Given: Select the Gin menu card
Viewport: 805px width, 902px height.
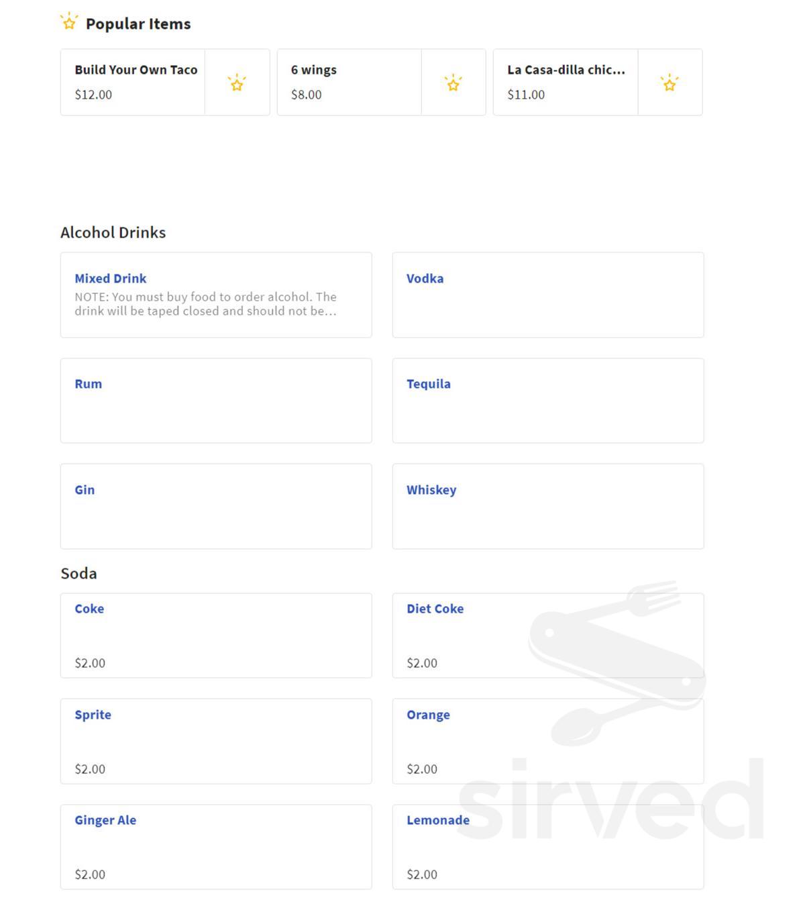Looking at the screenshot, I should pyautogui.click(x=85, y=490).
